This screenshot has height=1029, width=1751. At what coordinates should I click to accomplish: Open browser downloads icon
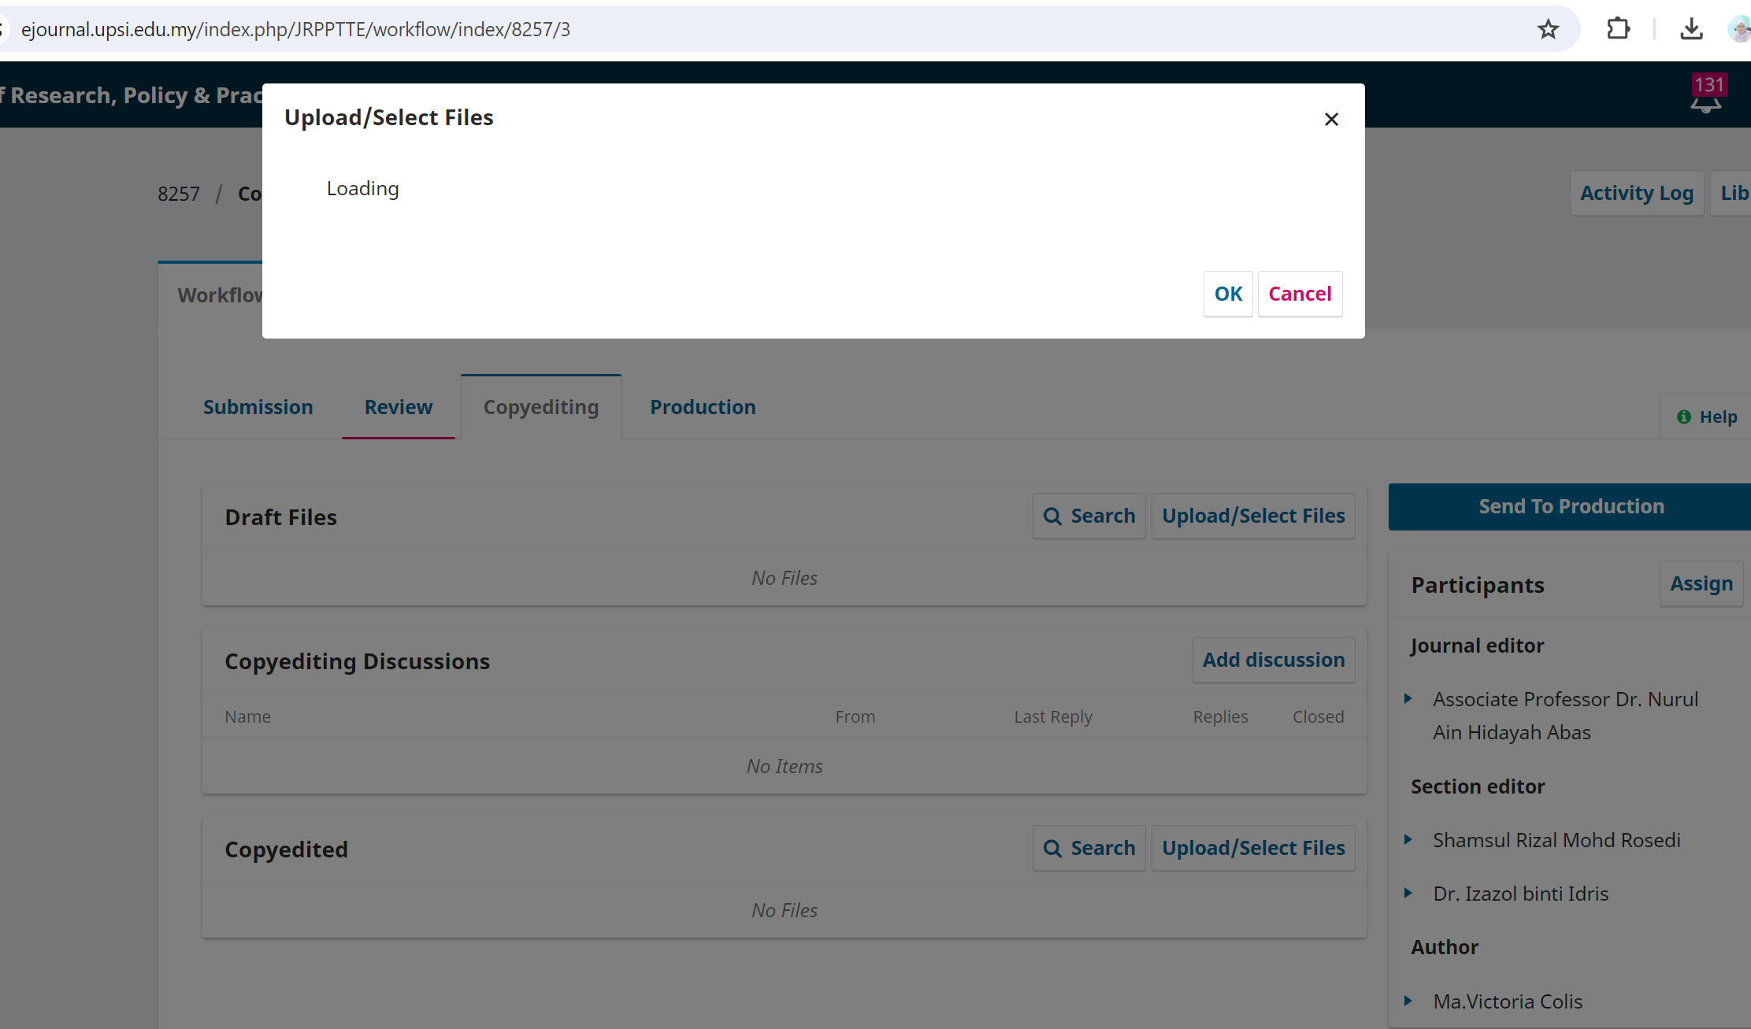click(1690, 29)
